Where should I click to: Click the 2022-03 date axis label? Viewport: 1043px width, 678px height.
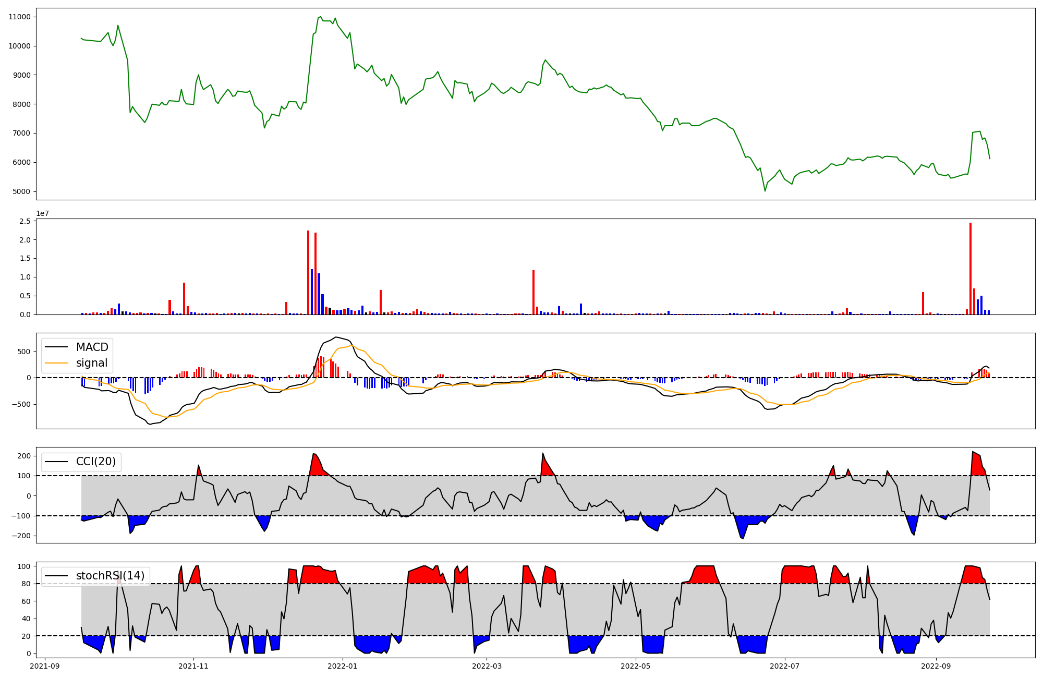[487, 666]
